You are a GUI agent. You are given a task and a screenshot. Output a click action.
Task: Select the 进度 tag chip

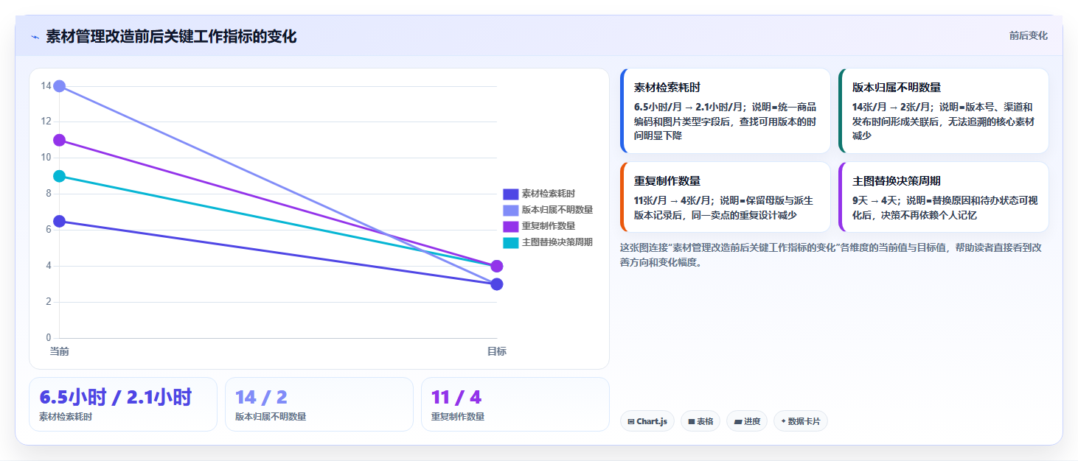[x=746, y=421]
